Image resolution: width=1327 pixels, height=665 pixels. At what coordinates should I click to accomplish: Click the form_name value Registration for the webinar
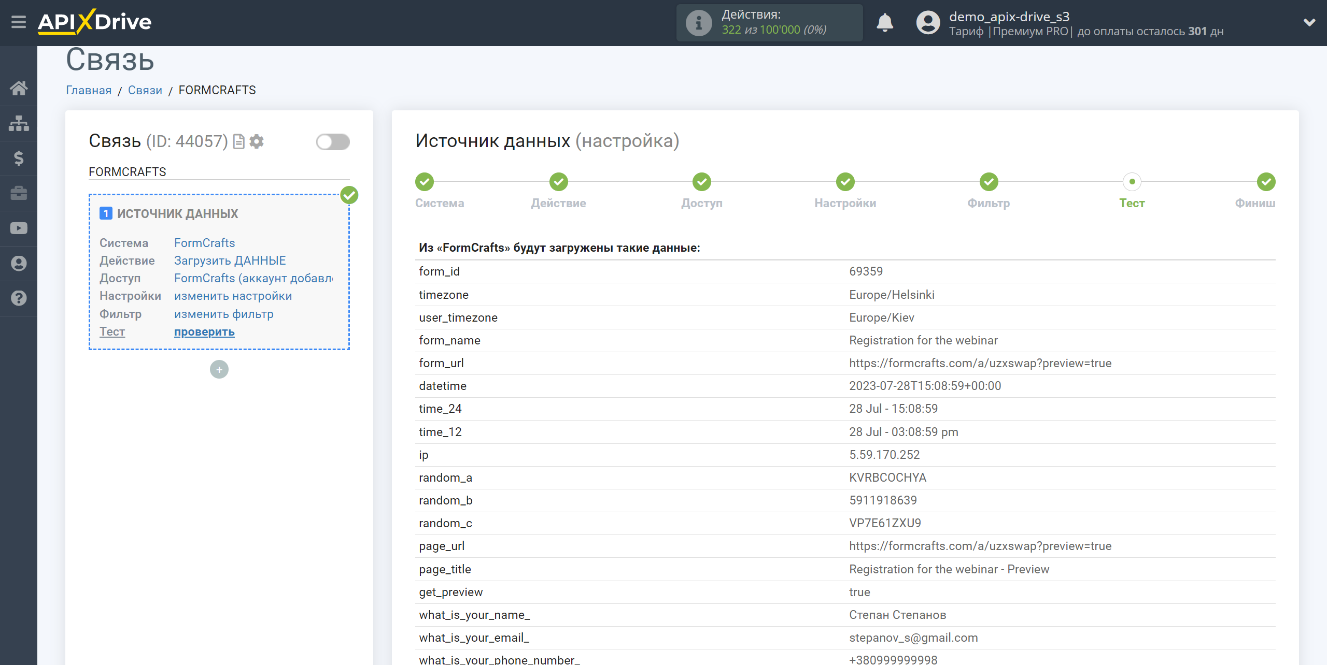tap(923, 340)
